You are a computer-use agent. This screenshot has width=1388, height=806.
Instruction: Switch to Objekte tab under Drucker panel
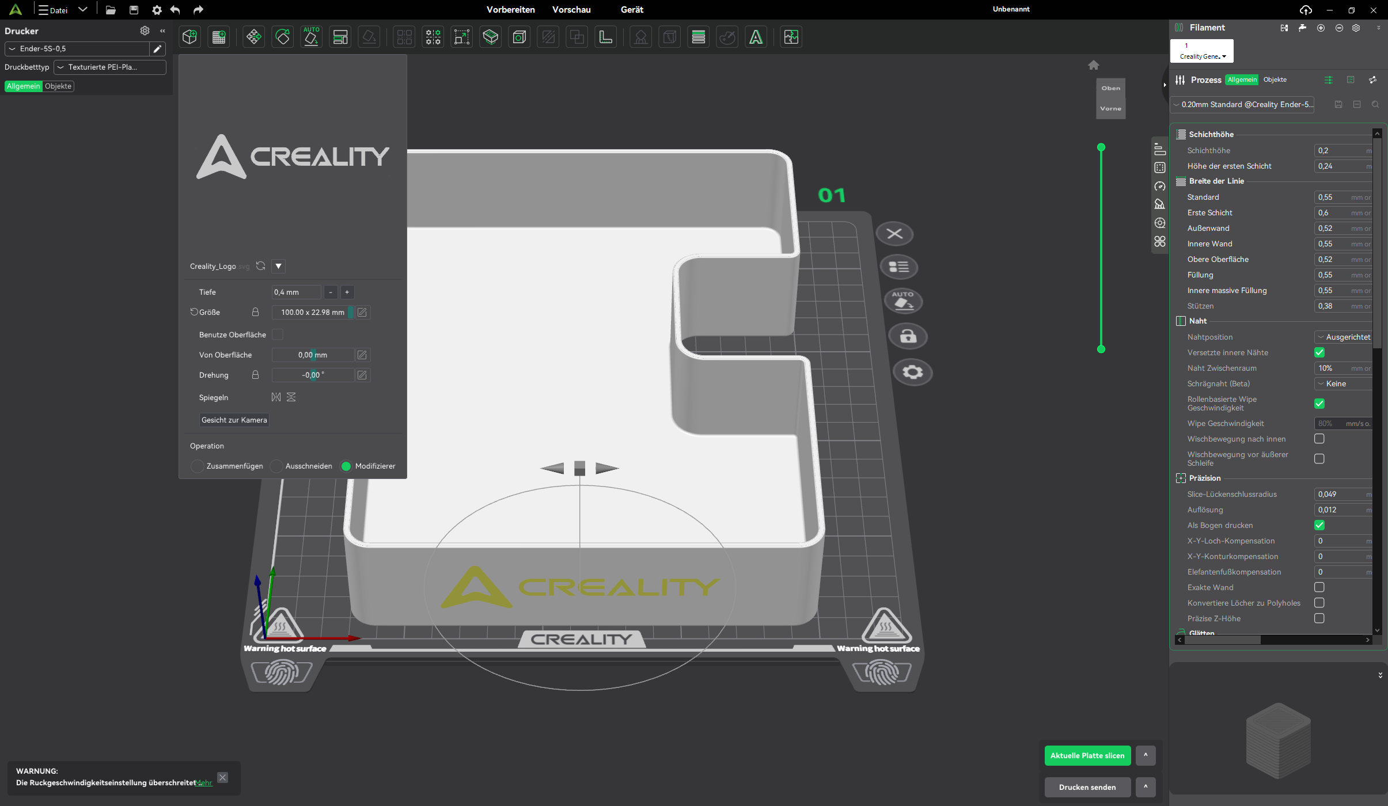click(58, 86)
